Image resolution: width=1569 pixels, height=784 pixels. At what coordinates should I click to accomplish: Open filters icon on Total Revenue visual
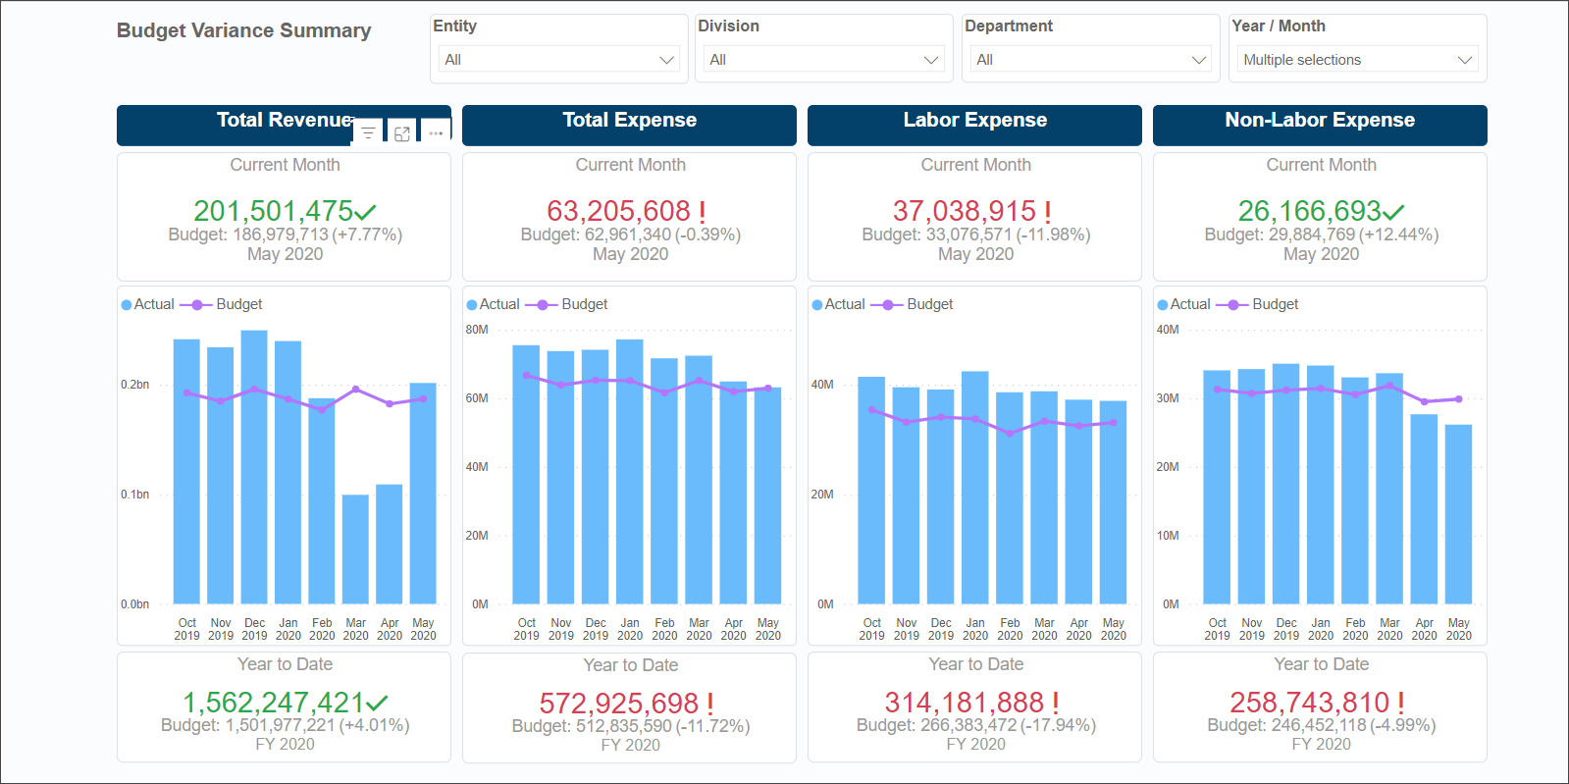pyautogui.click(x=368, y=132)
